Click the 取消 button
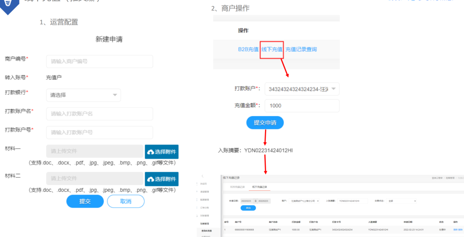Image resolution: width=464 pixels, height=237 pixels. [x=126, y=201]
